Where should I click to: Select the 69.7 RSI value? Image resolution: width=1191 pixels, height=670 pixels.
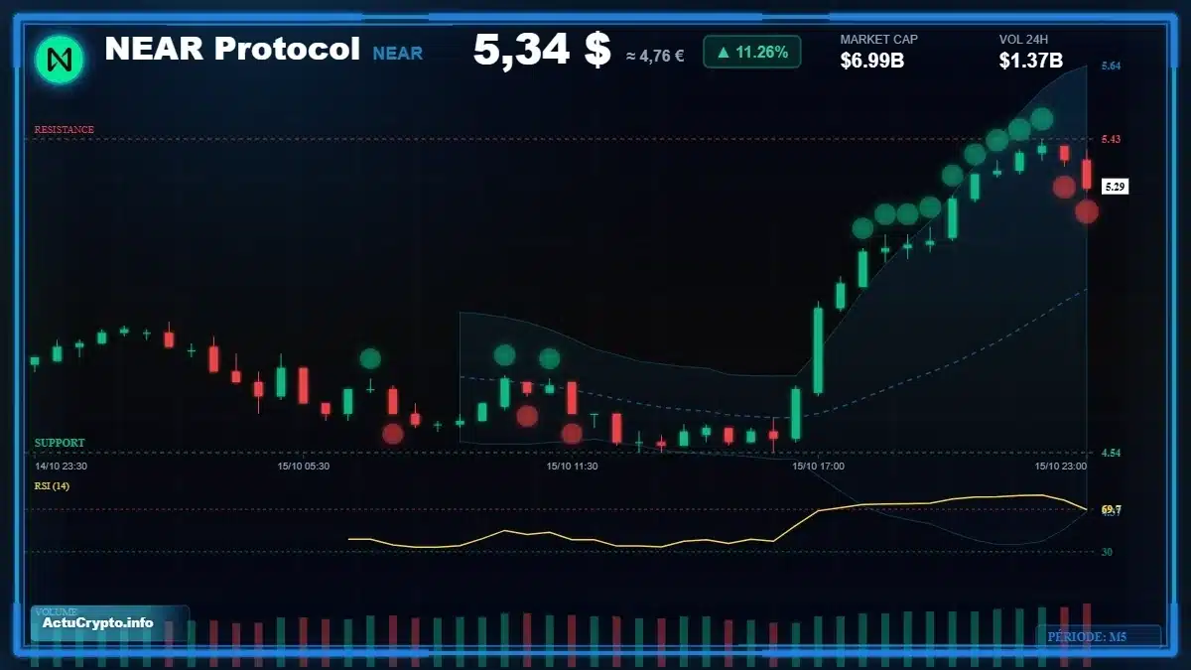1112,509
